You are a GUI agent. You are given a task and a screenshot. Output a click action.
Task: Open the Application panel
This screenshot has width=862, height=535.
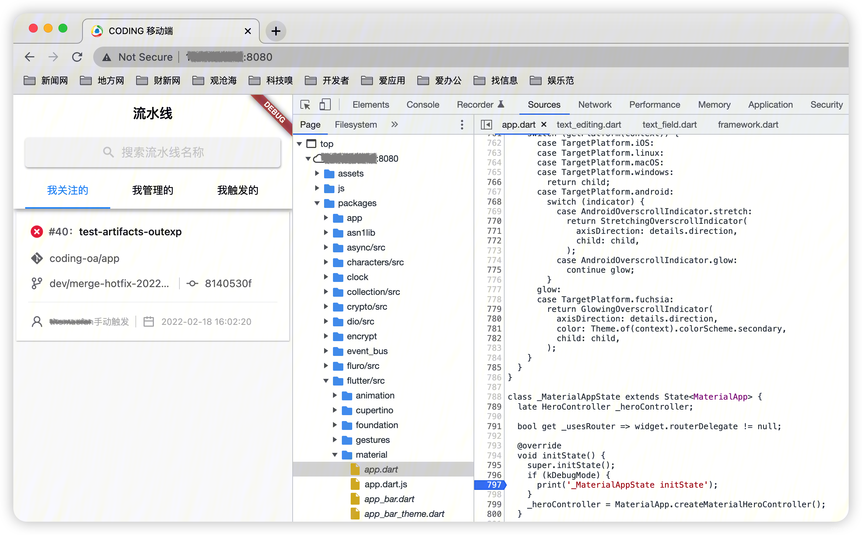click(770, 105)
